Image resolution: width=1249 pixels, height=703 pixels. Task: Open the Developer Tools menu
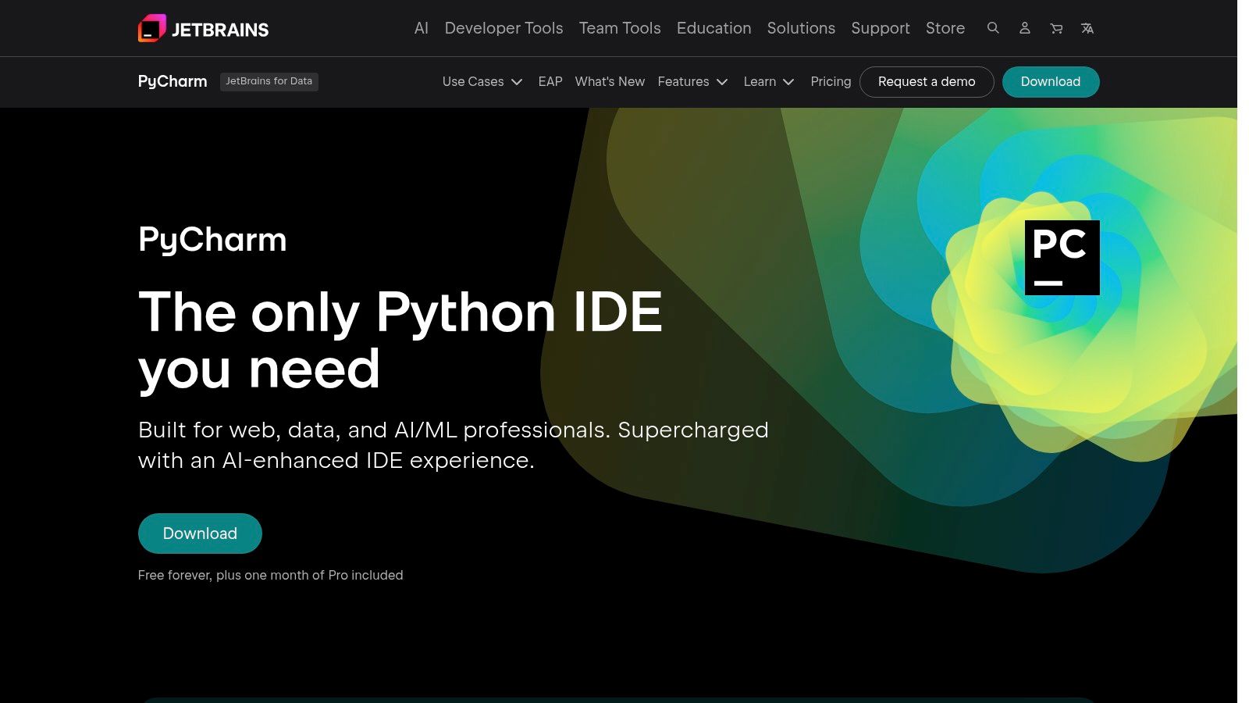click(x=504, y=28)
